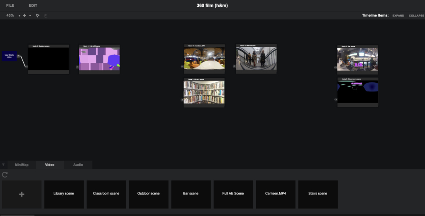Click EXPAND for timeline items

pyautogui.click(x=398, y=16)
